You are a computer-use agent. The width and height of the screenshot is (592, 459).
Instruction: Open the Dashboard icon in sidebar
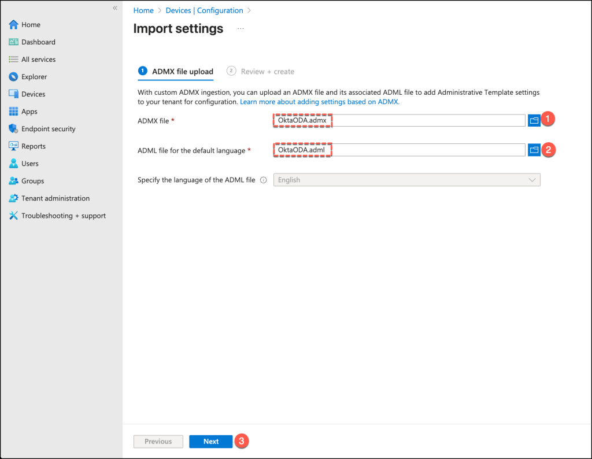(14, 42)
